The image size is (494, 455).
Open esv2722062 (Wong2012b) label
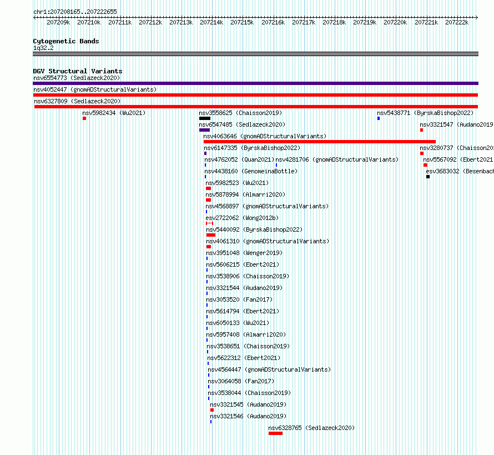click(x=242, y=218)
